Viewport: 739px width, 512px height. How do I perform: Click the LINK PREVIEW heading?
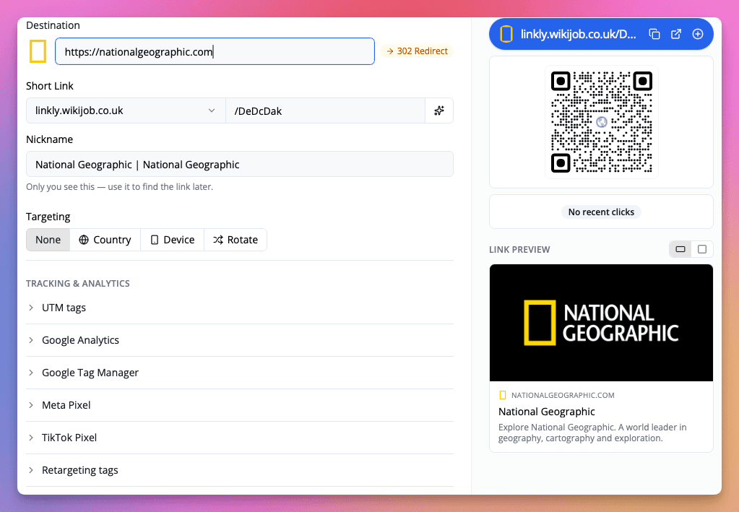click(x=519, y=250)
